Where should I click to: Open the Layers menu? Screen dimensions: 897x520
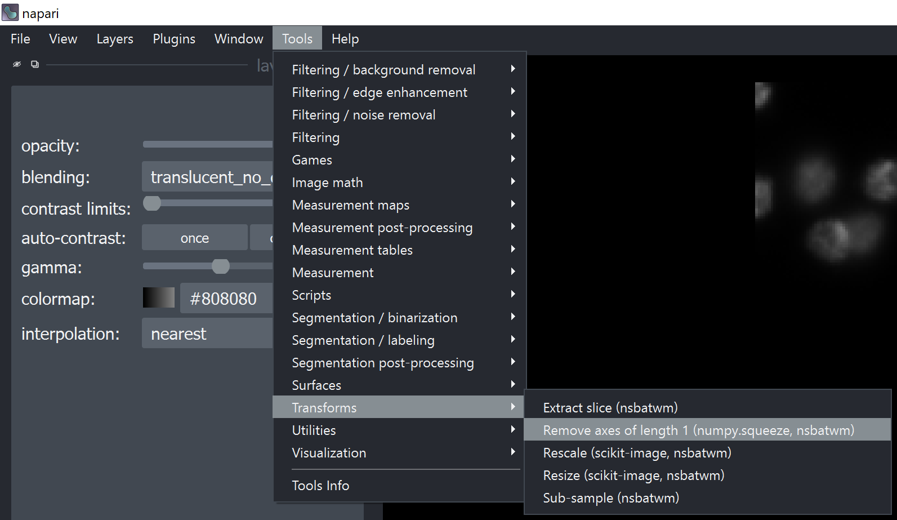[x=115, y=39]
